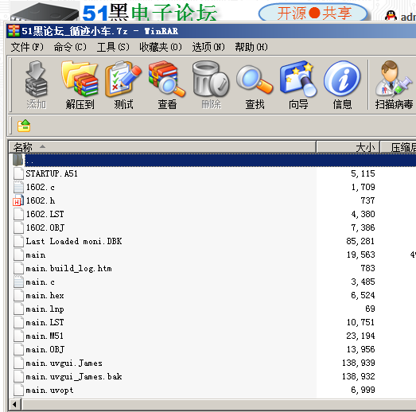The image size is (416, 412).
Task: Click the QQ penguin icon in the forum header
Action: (391, 16)
